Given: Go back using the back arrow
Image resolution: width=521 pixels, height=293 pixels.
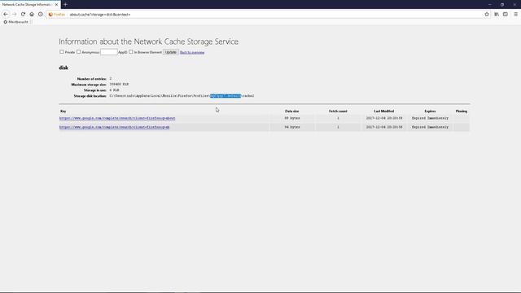Looking at the screenshot, I should click(x=6, y=15).
